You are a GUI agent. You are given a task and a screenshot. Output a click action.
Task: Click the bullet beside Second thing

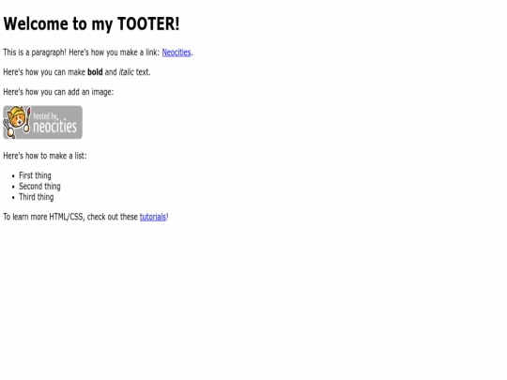click(x=13, y=187)
